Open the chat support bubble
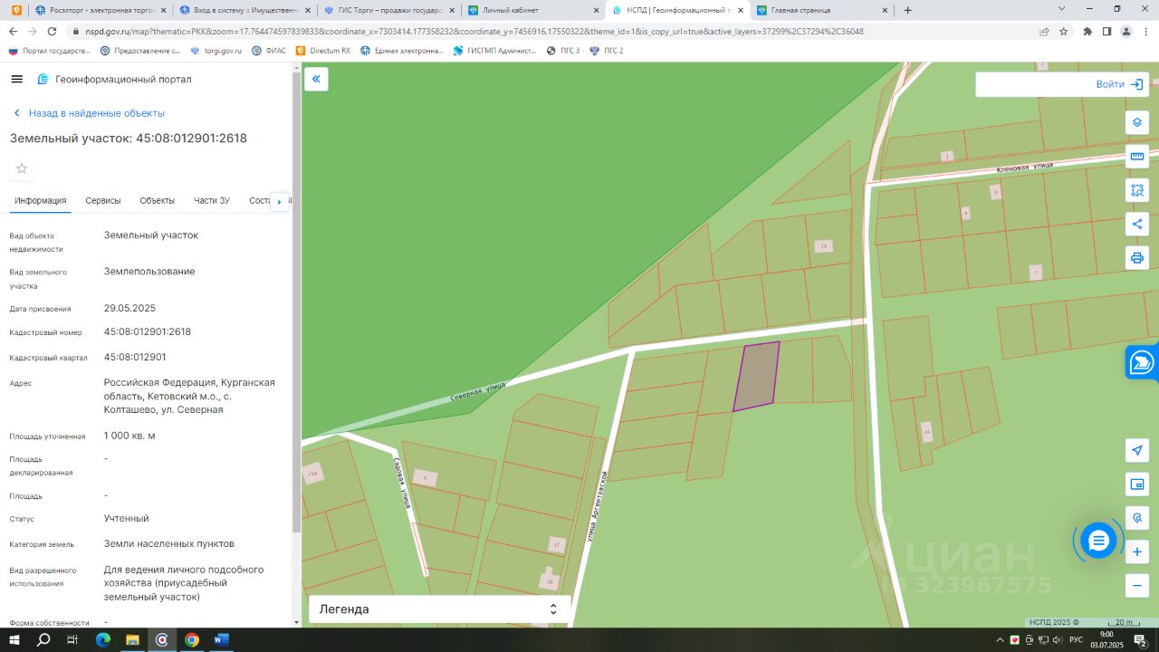 [1098, 541]
